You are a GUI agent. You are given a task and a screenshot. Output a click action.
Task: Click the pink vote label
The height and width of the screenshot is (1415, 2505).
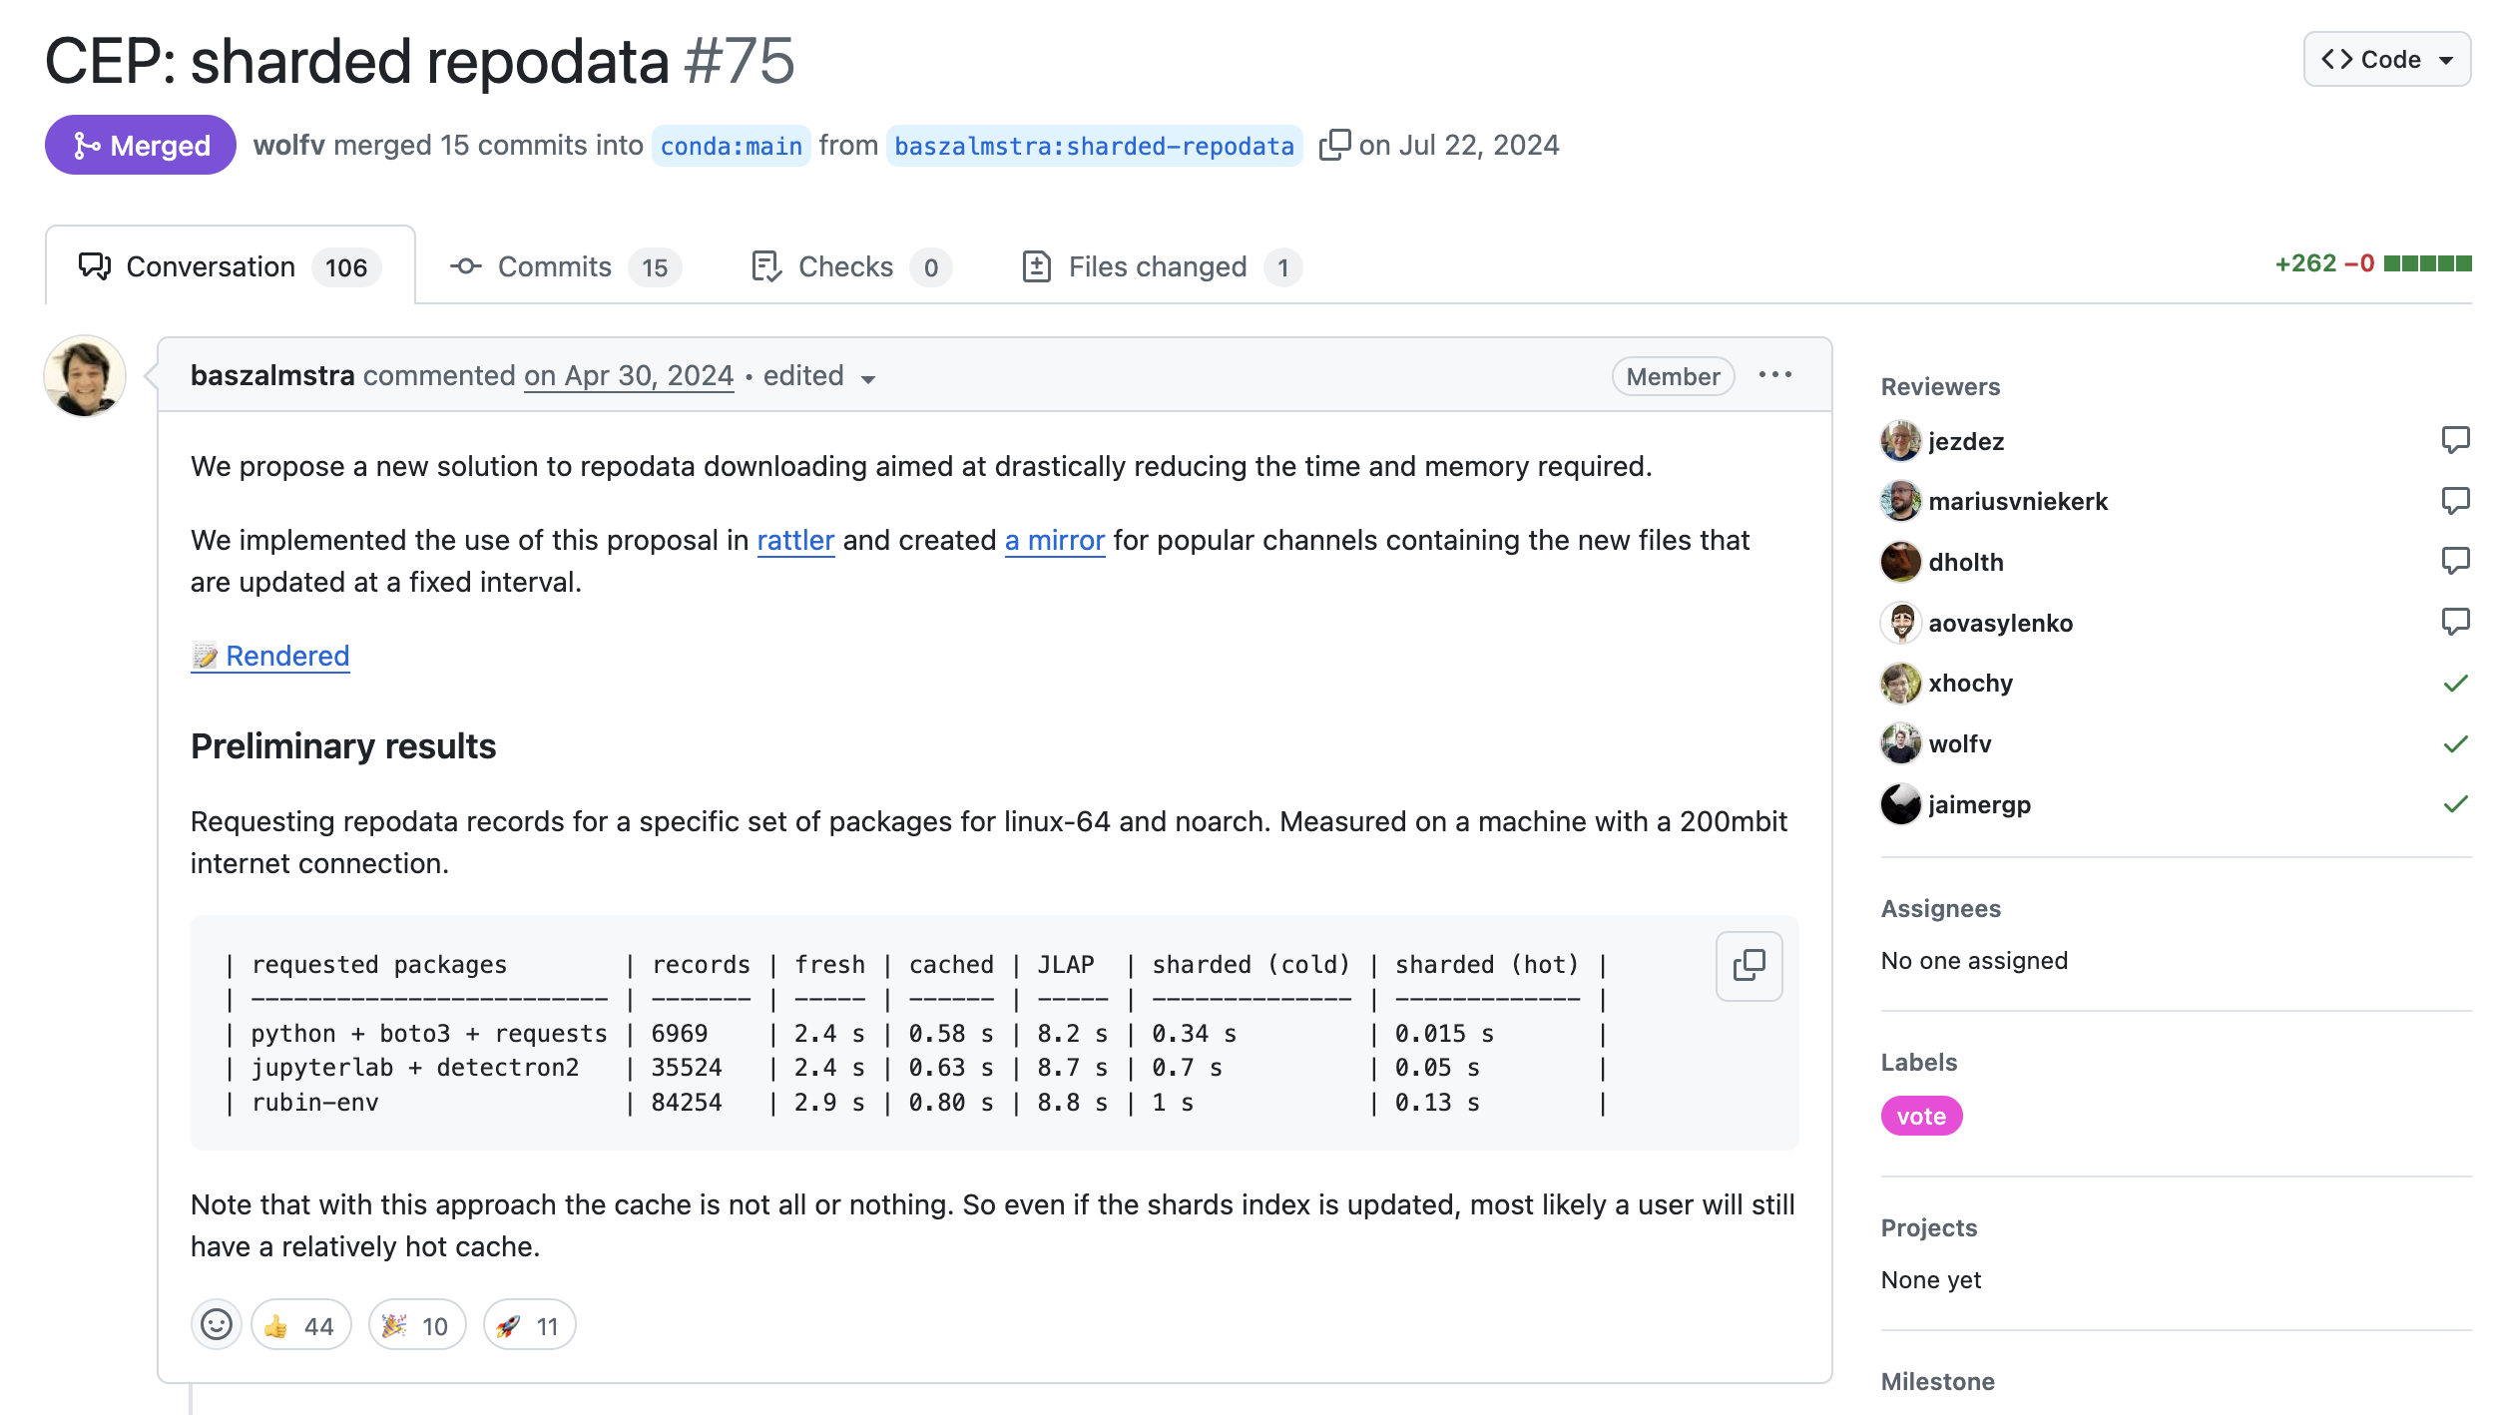click(x=1921, y=1117)
